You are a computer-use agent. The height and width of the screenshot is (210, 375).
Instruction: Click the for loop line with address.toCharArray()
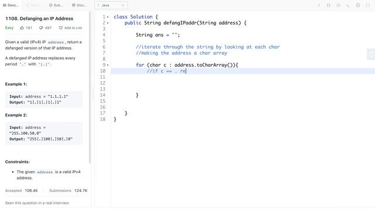click(187, 65)
